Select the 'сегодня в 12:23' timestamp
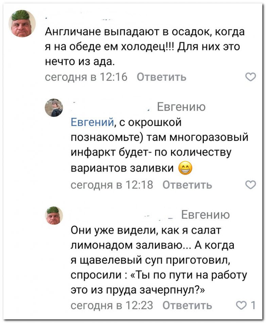 pyautogui.click(x=112, y=306)
